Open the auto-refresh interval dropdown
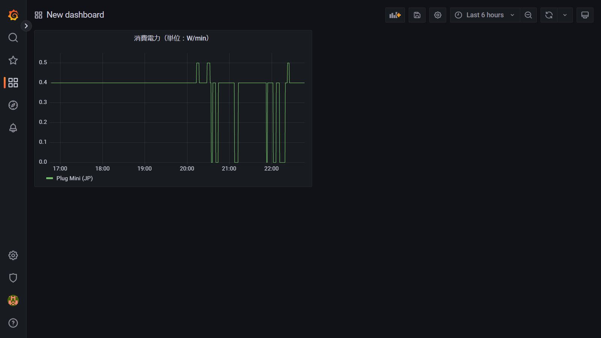 (565, 15)
